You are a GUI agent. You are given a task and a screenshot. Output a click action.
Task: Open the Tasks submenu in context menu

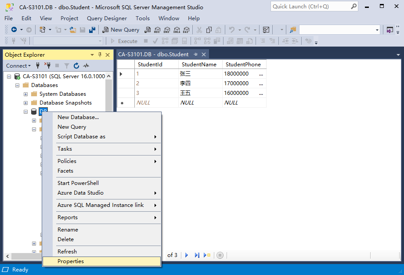pyautogui.click(x=65, y=149)
